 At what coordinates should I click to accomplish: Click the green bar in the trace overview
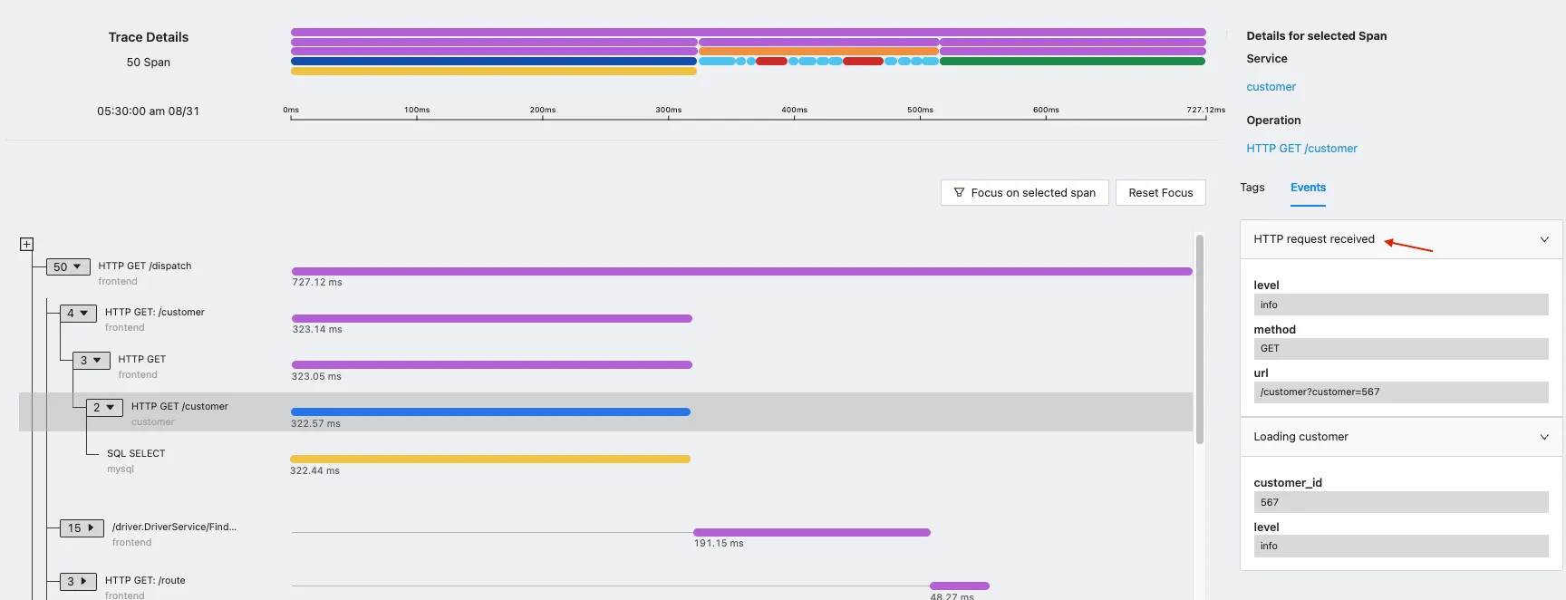[1072, 62]
